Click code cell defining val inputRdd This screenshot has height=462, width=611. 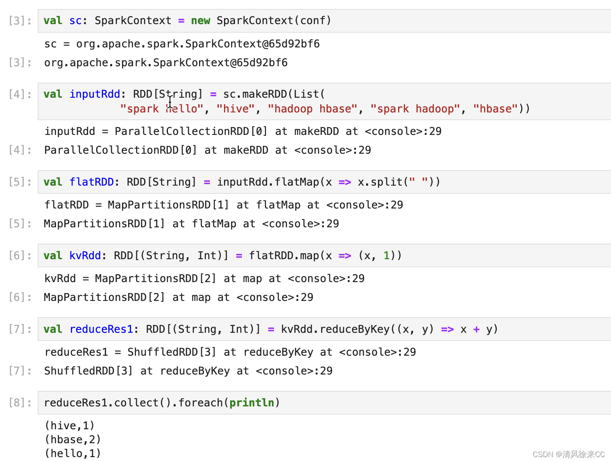[x=324, y=101]
